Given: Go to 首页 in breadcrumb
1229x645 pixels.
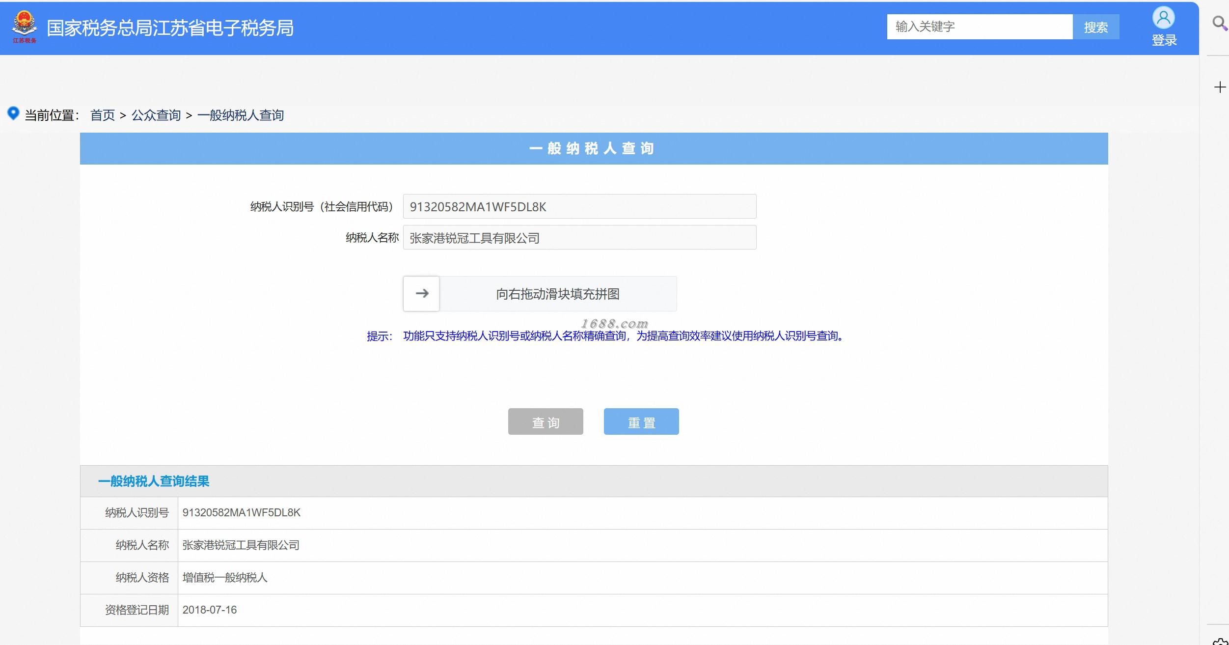Looking at the screenshot, I should tap(103, 115).
